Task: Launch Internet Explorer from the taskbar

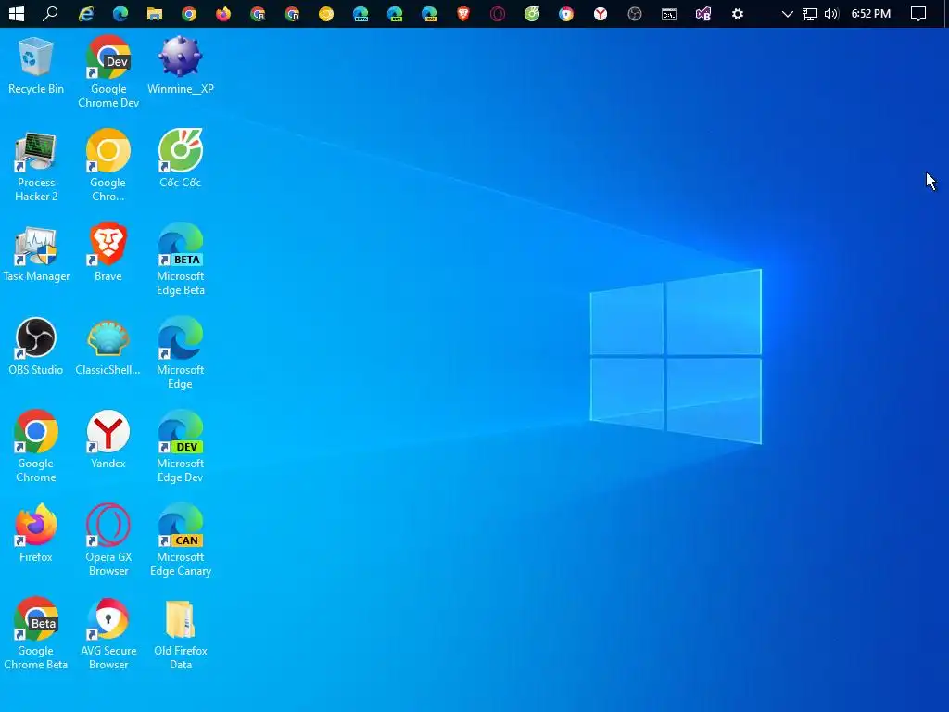Action: click(x=86, y=13)
